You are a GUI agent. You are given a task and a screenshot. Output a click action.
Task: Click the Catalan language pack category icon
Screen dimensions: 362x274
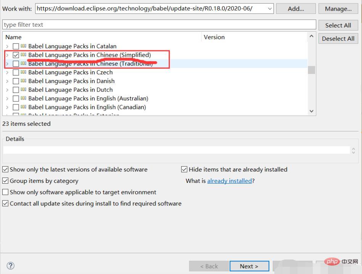coord(23,46)
